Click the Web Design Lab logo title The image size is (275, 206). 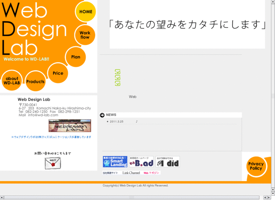34,29
